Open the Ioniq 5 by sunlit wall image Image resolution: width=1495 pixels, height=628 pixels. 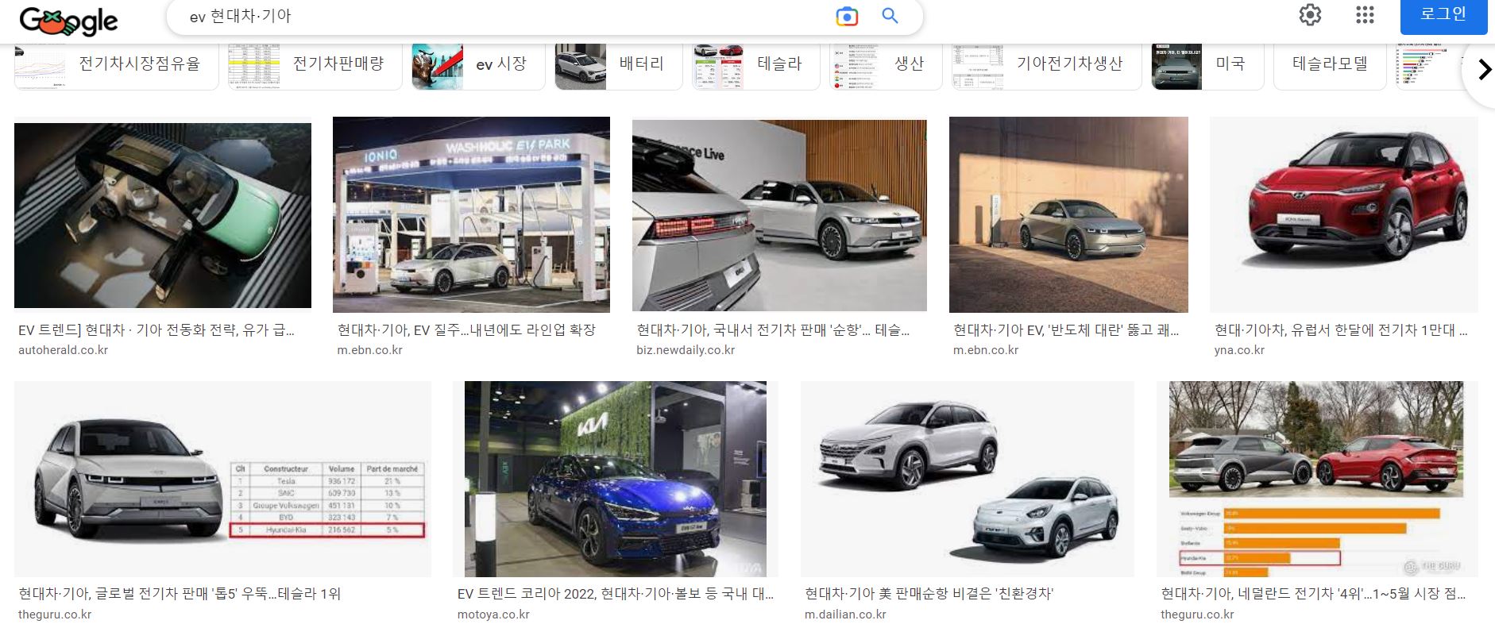click(1068, 214)
